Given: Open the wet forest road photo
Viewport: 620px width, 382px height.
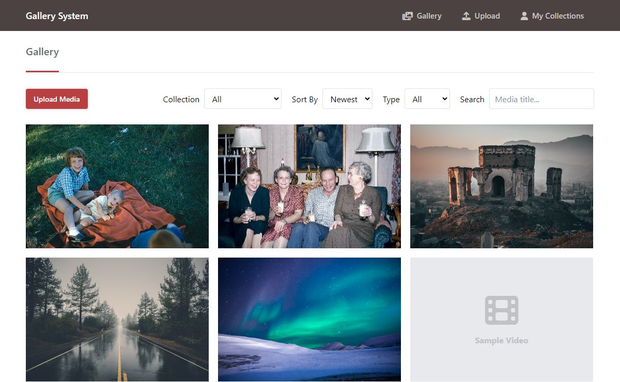Looking at the screenshot, I should point(117,320).
